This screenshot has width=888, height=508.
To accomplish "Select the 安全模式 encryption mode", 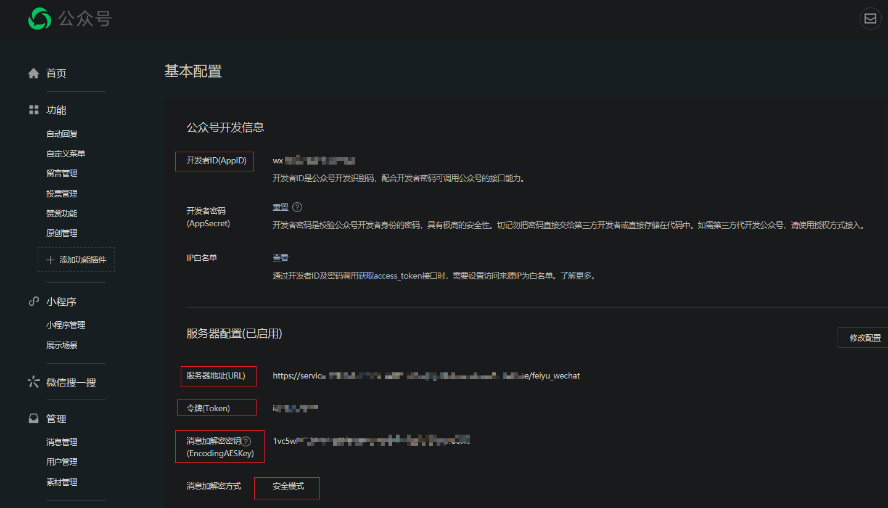I will (x=287, y=488).
